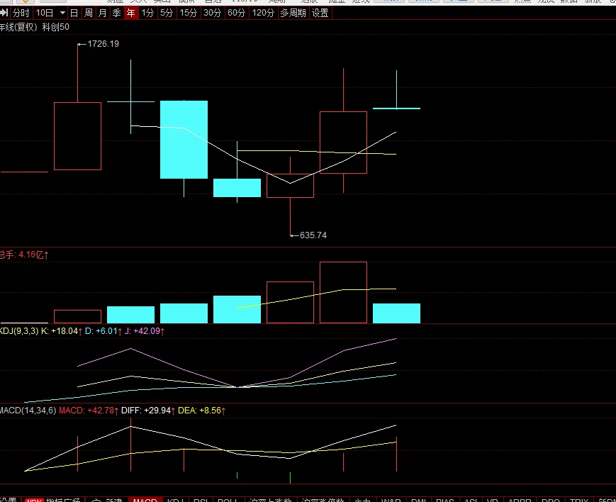Switch to the 分时 intraday view
Screen dimensions: 616x502
(x=21, y=13)
